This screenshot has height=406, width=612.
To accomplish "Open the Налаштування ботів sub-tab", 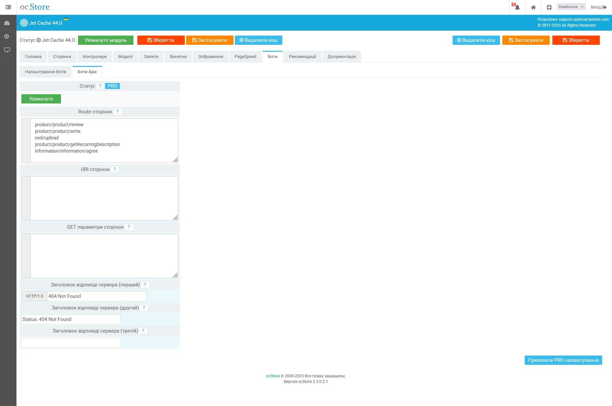I will click(x=45, y=72).
